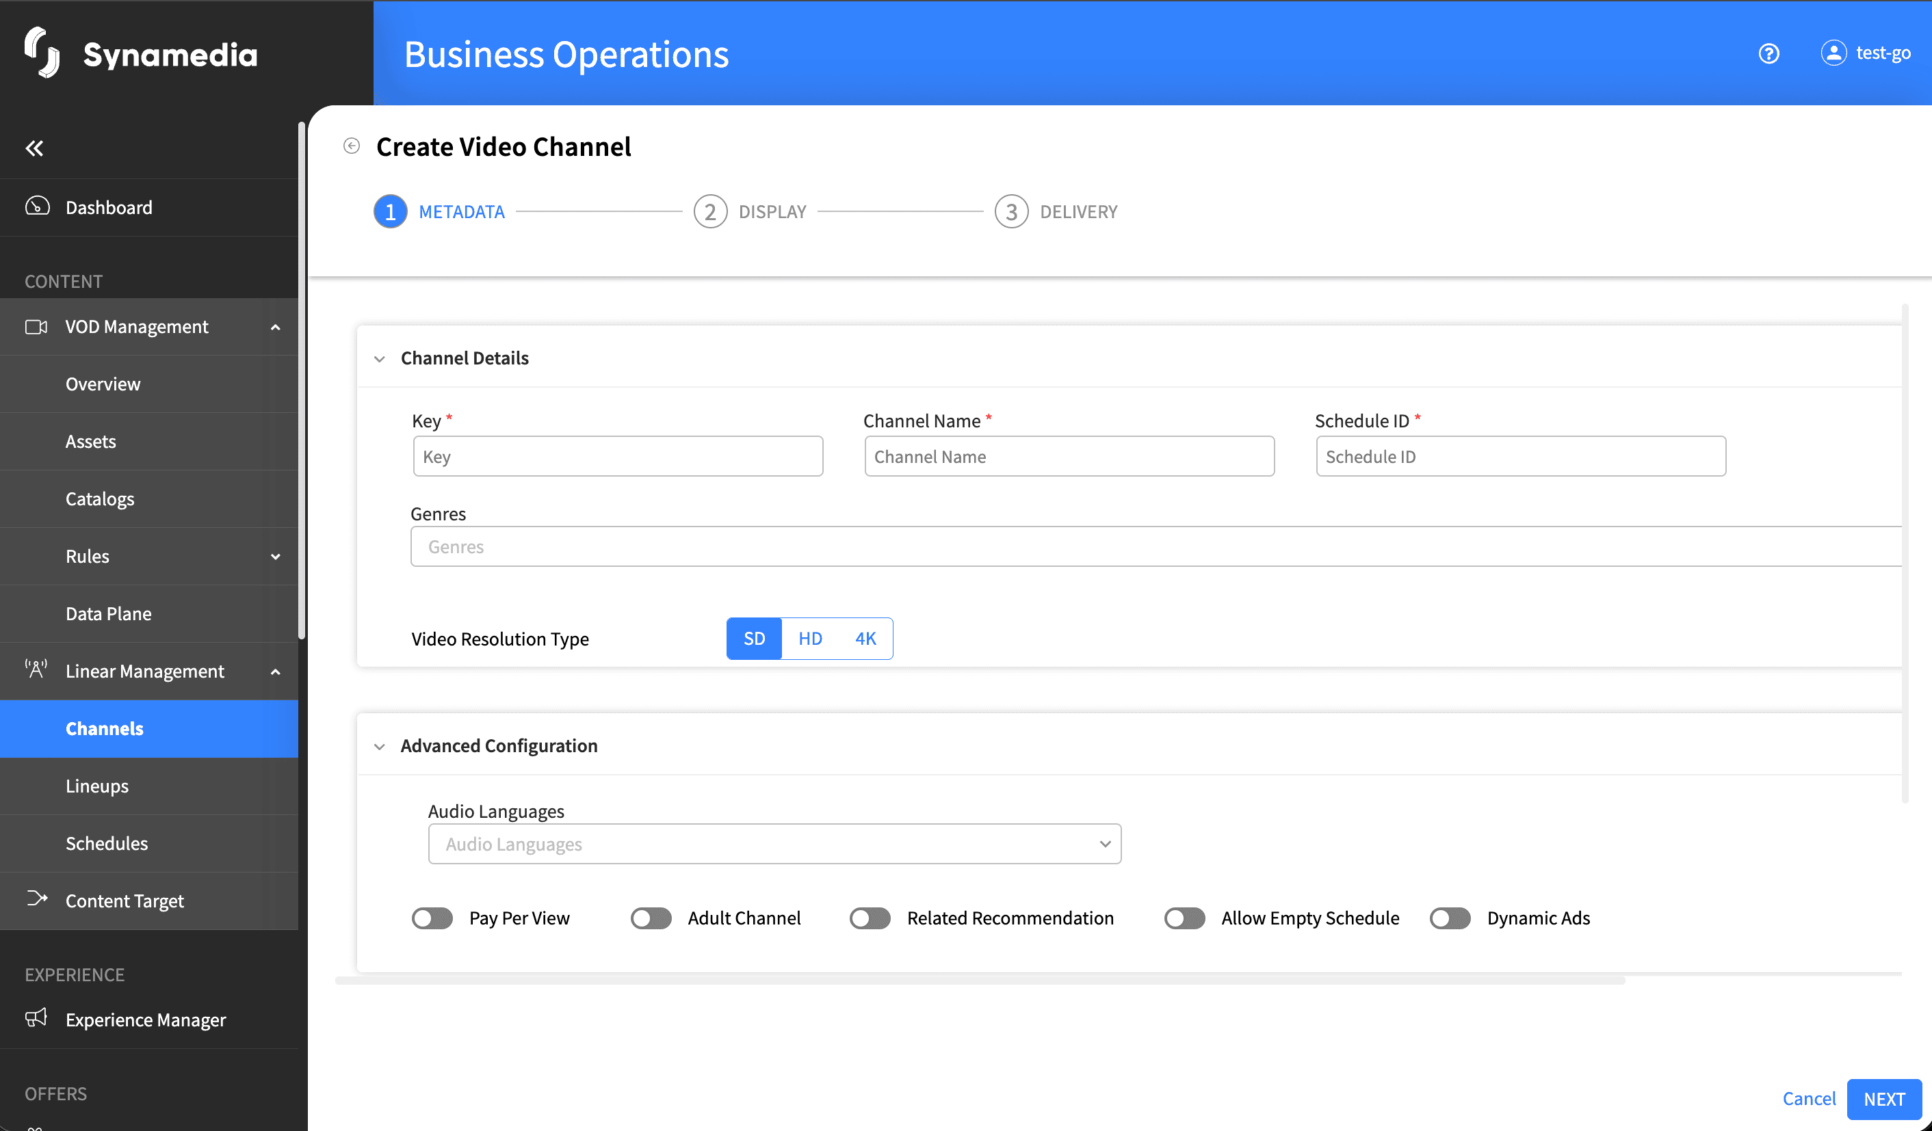Enable the Adult Channel switch
Screen dimensions: 1932x1131
(x=651, y=918)
